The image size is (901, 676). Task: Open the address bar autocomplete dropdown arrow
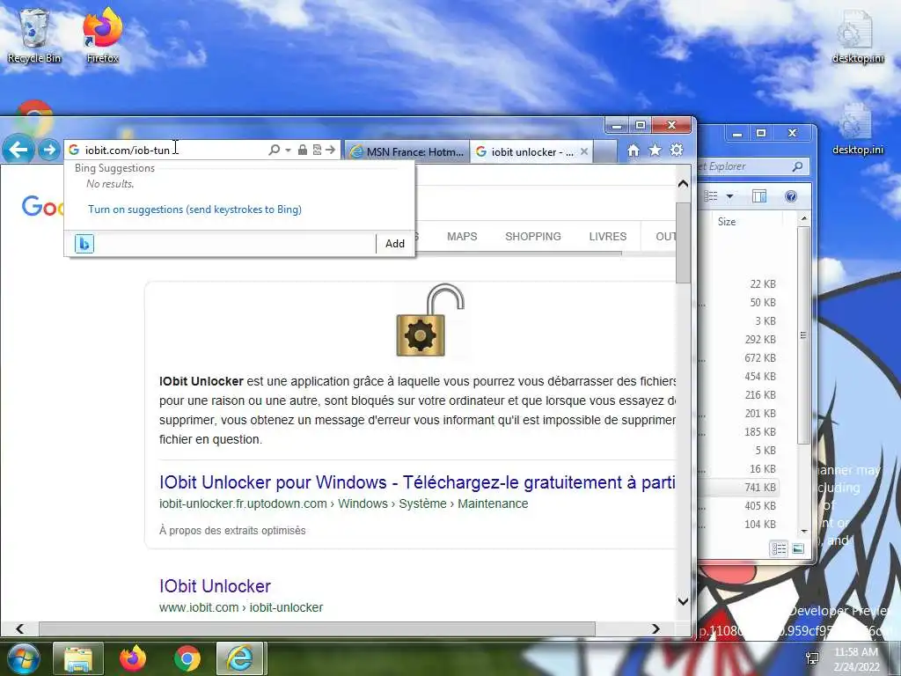pyautogui.click(x=288, y=150)
